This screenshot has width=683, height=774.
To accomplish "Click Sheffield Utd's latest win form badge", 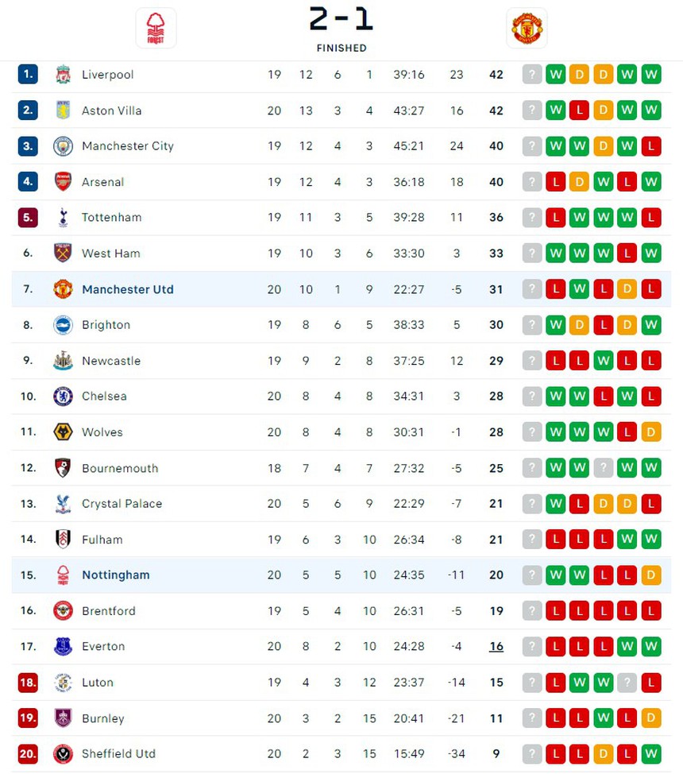I will tap(651, 754).
